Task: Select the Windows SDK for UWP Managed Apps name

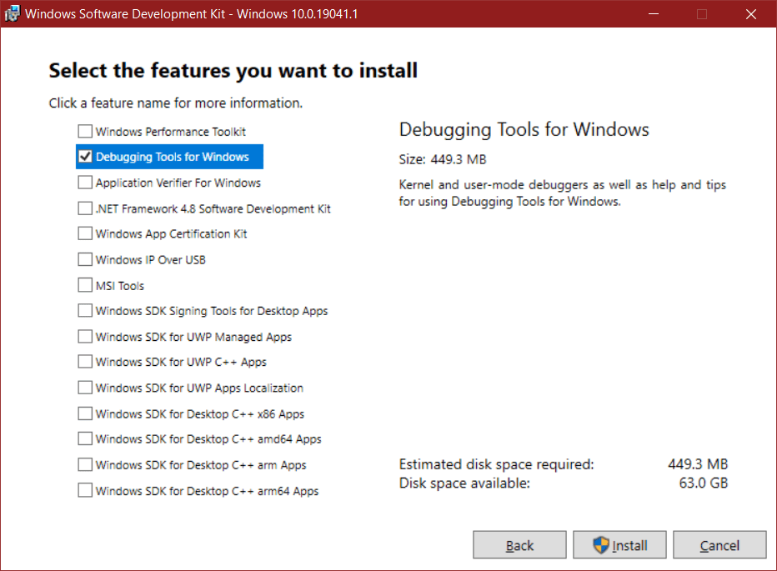Action: pyautogui.click(x=193, y=337)
